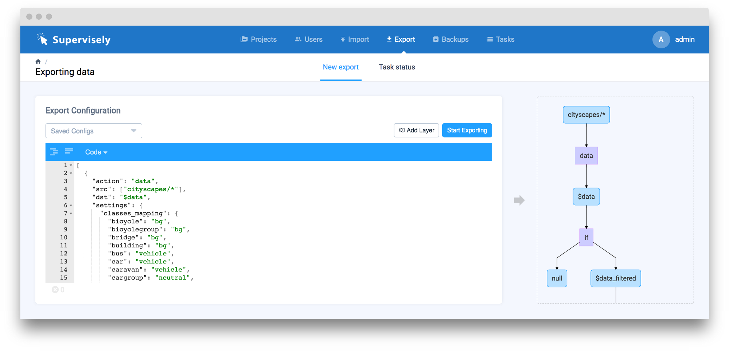The height and width of the screenshot is (354, 729).
Task: Click the compact JSON icon in editor toolbar
Action: point(69,151)
